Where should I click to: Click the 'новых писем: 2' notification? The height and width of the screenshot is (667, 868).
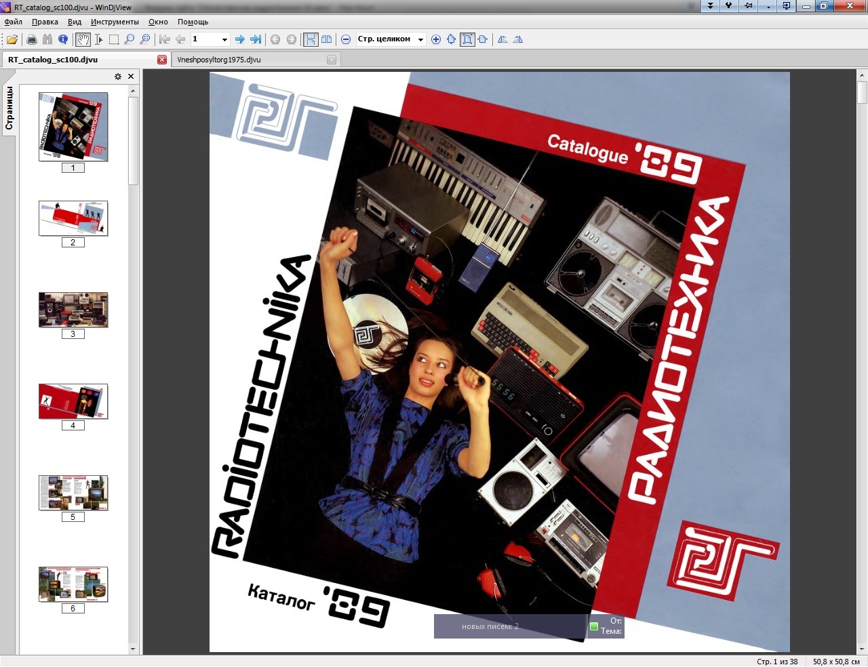(490, 626)
